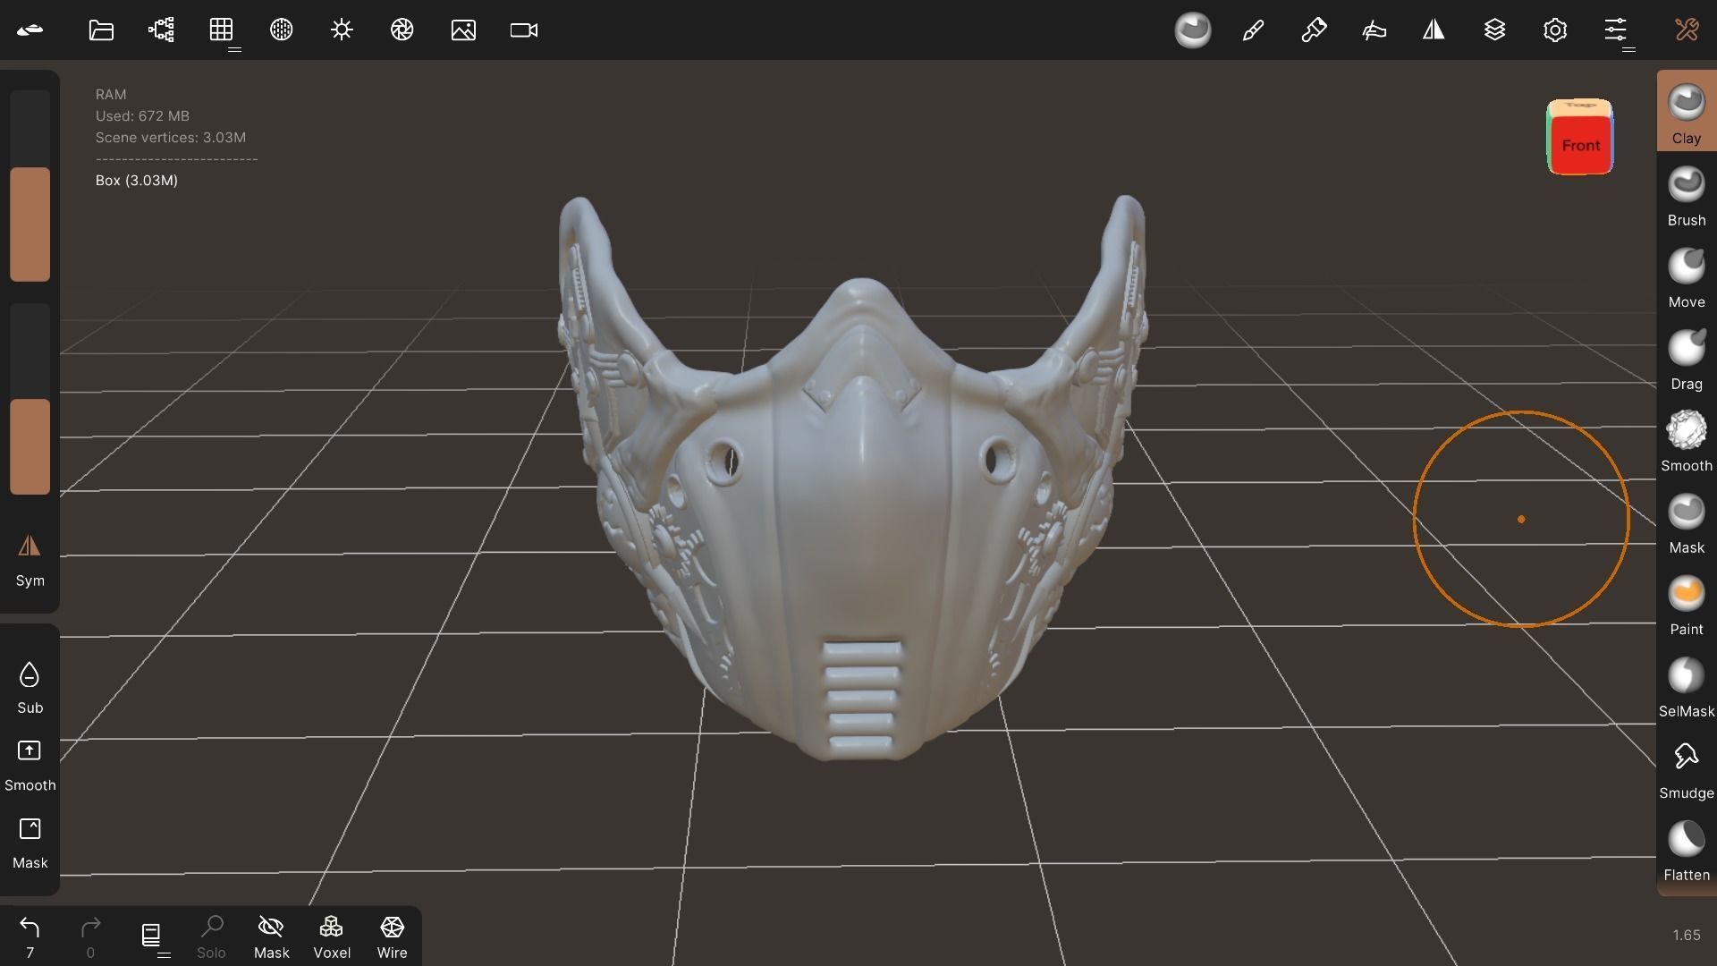1717x966 pixels.
Task: Click the Front face of view cube
Action: click(1580, 145)
